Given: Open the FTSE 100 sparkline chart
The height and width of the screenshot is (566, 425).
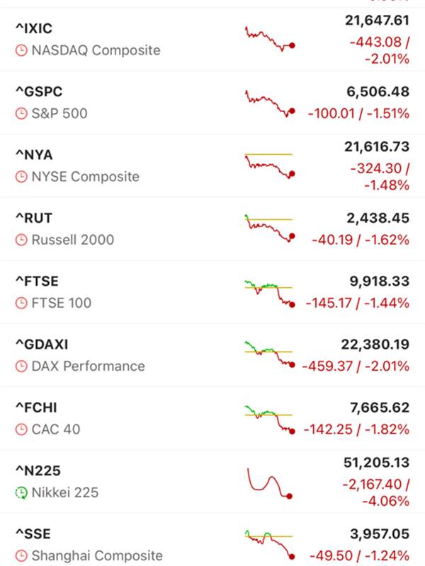Looking at the screenshot, I should click(x=269, y=293).
